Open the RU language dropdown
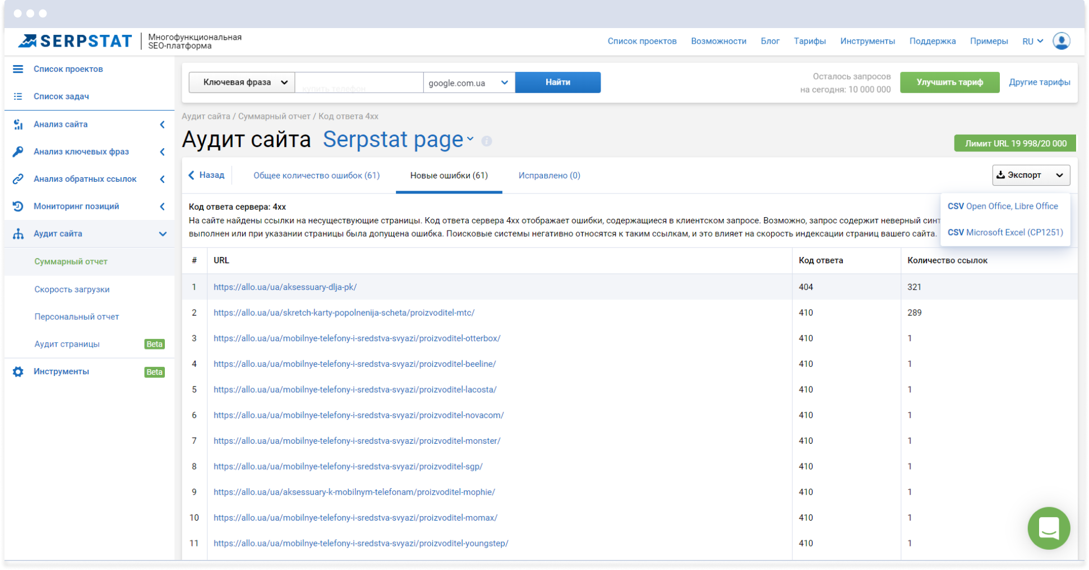1089x570 pixels. [x=1032, y=42]
